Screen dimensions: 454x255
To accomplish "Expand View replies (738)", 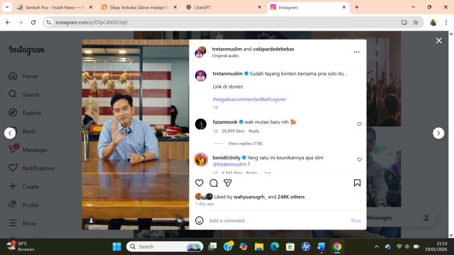I will point(245,143).
